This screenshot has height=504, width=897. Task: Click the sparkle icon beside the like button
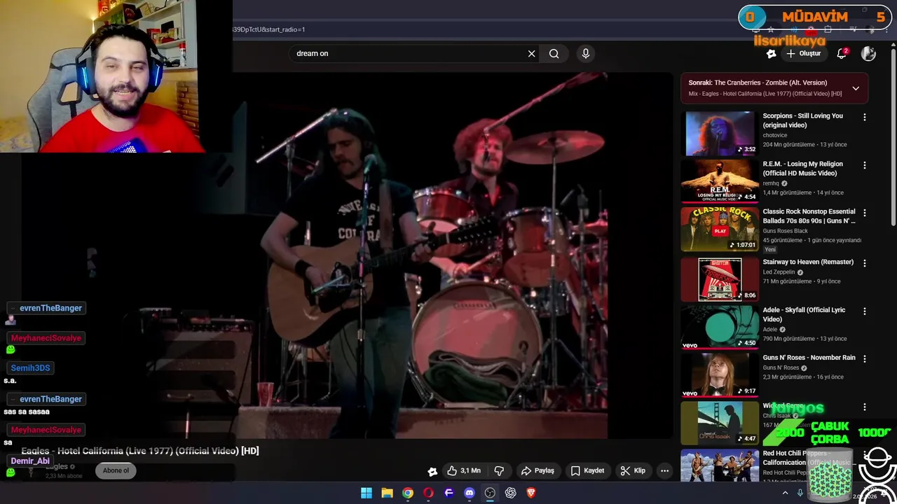[432, 471]
